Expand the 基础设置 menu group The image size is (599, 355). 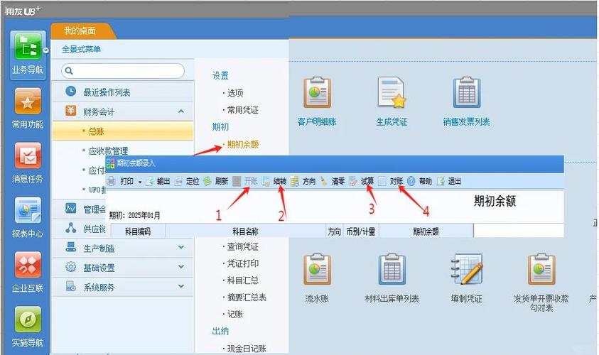tap(181, 267)
